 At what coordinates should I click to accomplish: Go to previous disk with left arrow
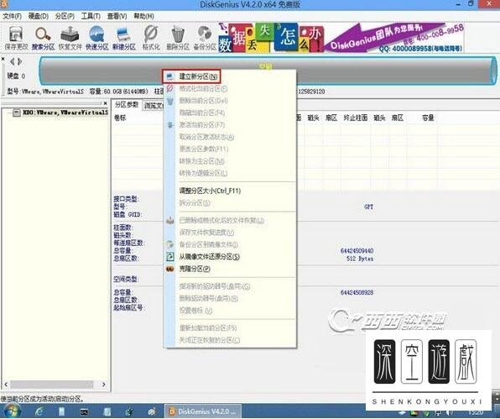[x=12, y=61]
